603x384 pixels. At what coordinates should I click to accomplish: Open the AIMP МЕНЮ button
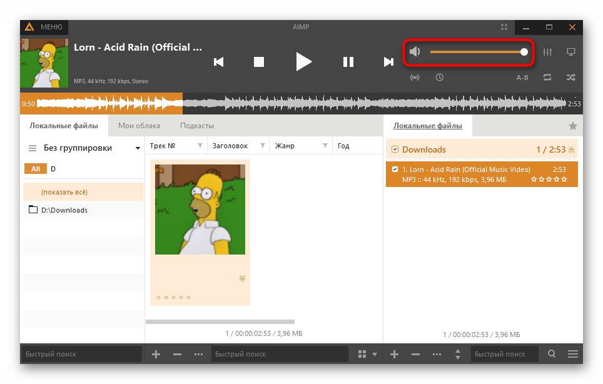point(44,27)
